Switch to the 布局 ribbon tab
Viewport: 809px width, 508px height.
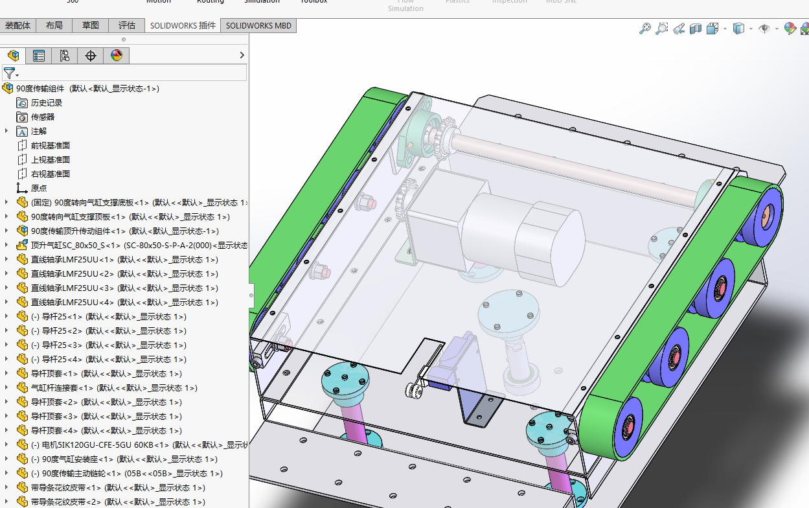point(54,26)
